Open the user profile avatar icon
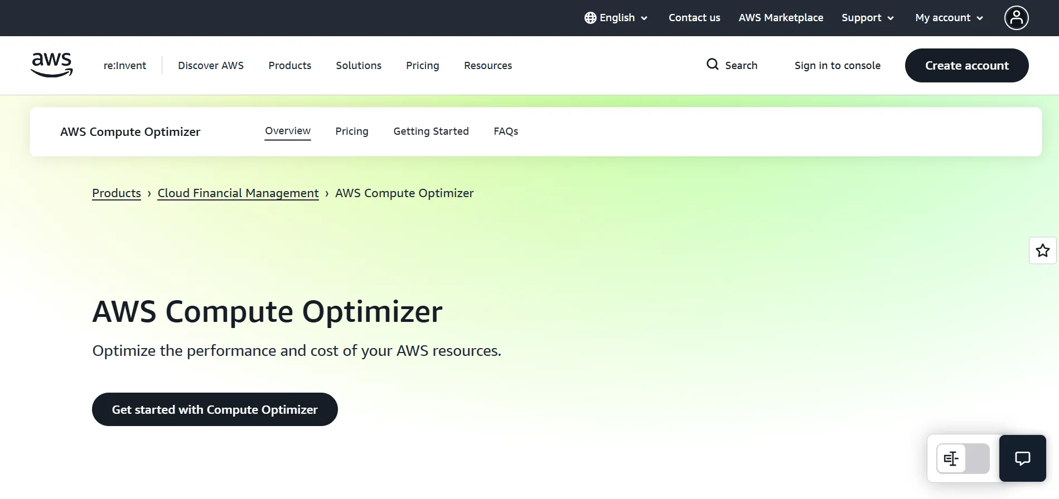This screenshot has width=1059, height=499. 1016,18
